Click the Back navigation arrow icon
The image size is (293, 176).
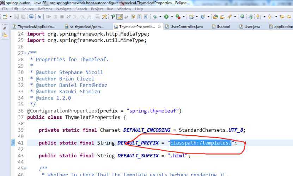(289, 17)
